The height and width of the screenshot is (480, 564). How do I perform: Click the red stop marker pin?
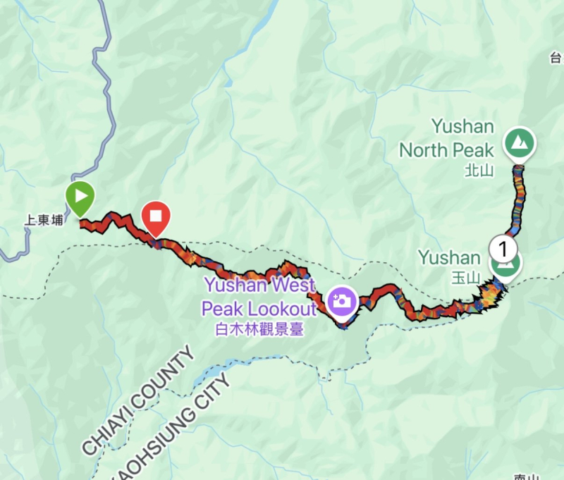point(156,219)
